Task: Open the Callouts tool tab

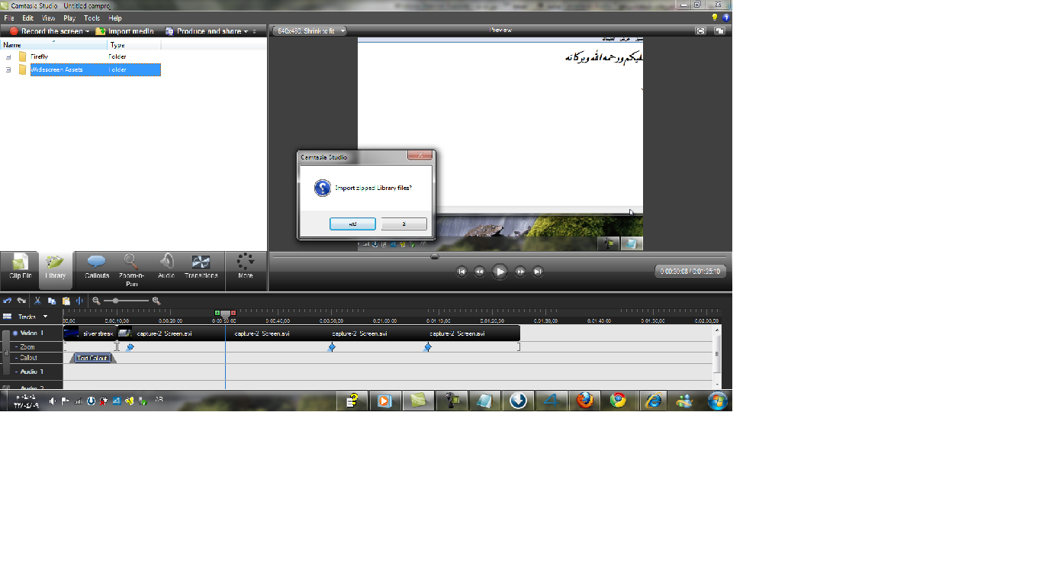Action: coord(97,267)
